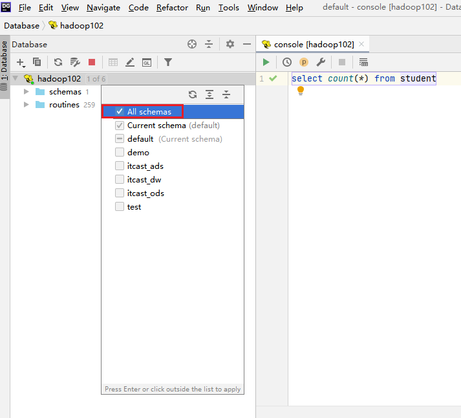Open Database panel gear options
Viewport: 461px width, 418px height.
coord(230,44)
